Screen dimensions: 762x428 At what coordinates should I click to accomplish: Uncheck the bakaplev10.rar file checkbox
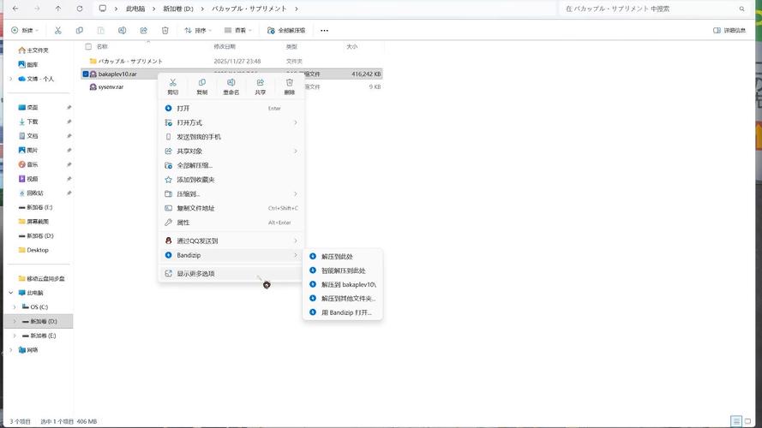86,74
